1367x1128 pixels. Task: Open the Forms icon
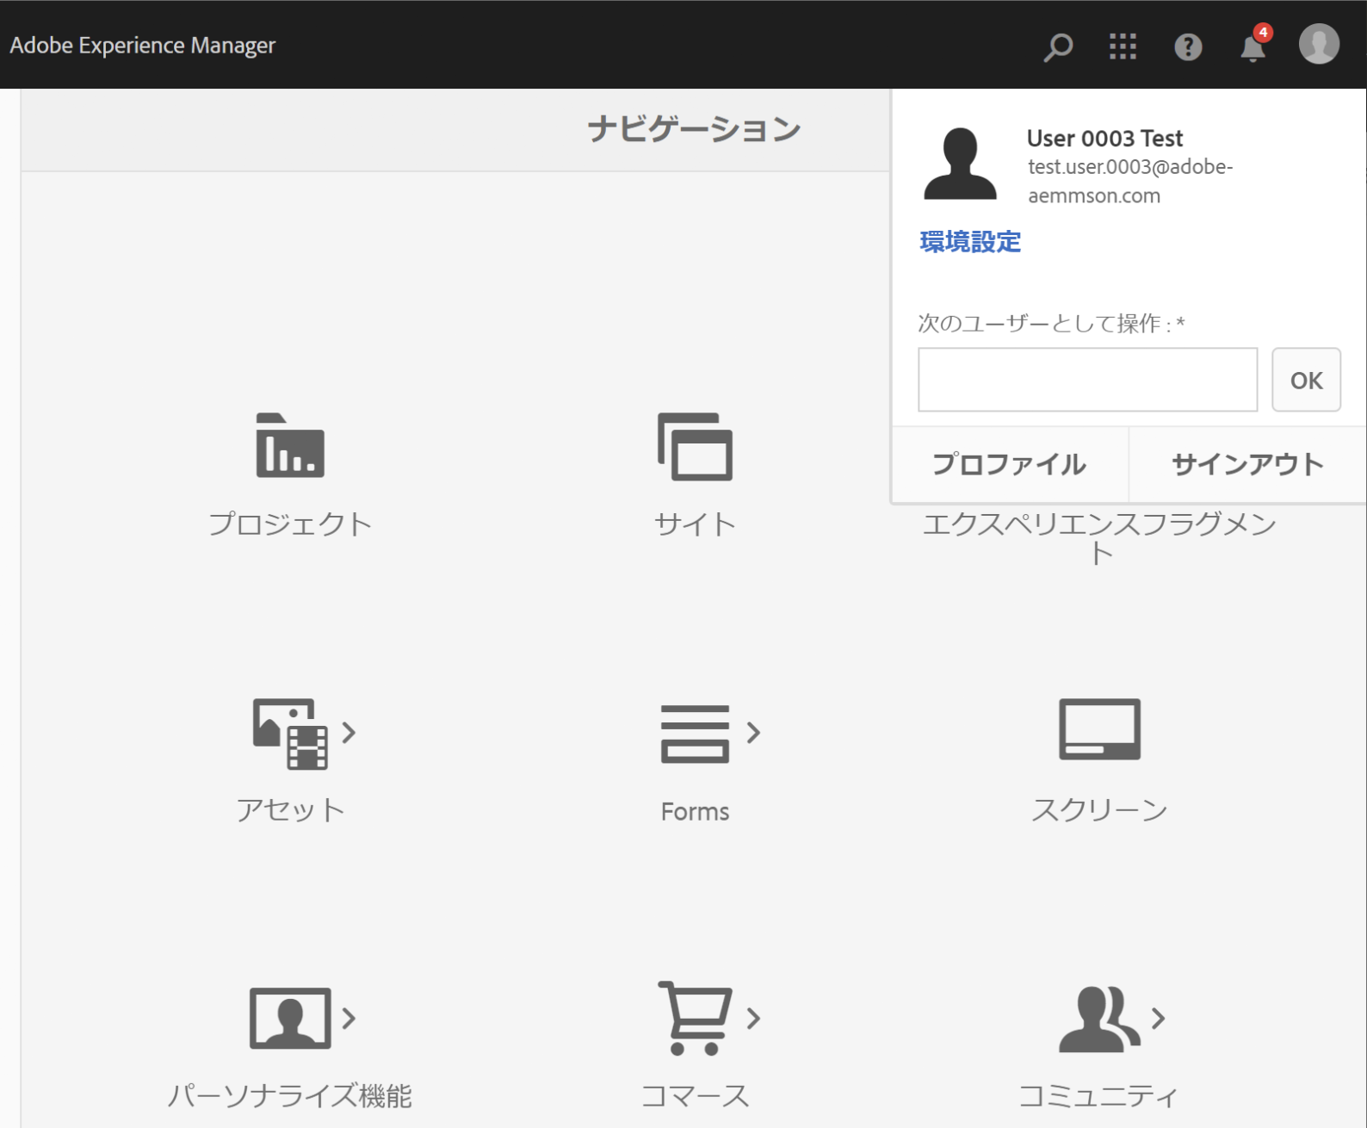[x=695, y=734]
